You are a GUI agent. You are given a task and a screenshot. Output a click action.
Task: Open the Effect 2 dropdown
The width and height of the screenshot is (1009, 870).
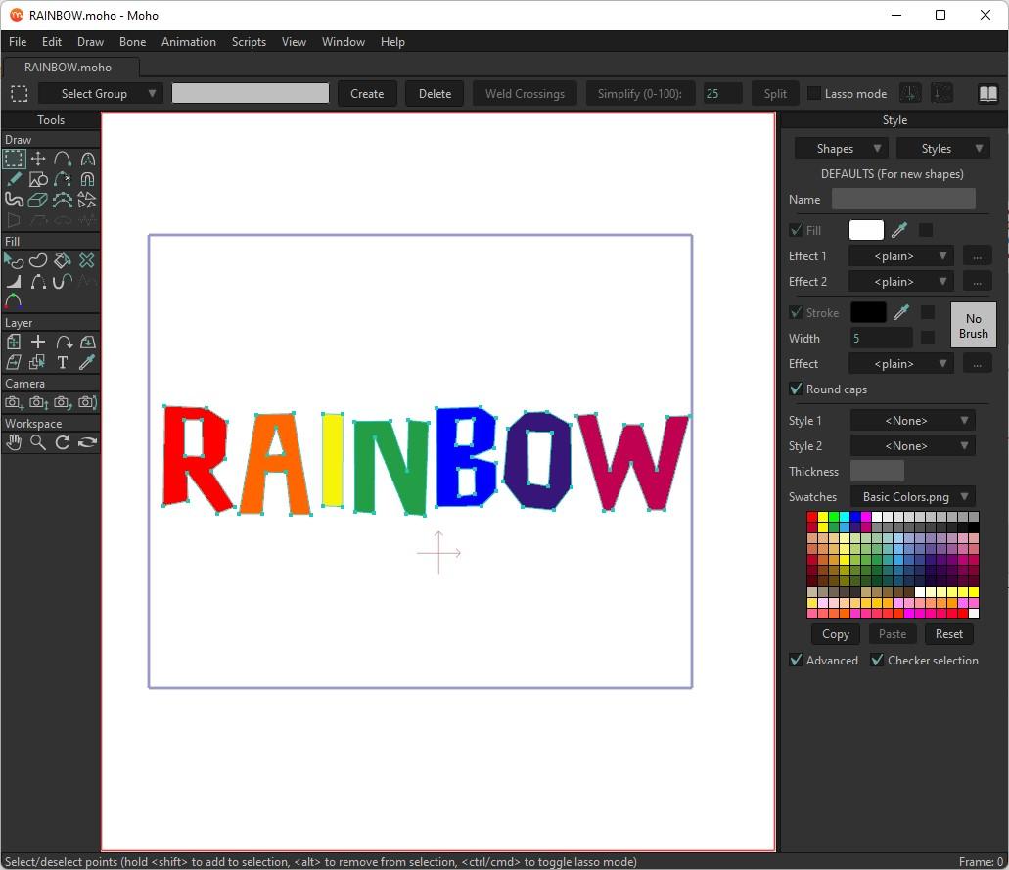click(x=901, y=281)
